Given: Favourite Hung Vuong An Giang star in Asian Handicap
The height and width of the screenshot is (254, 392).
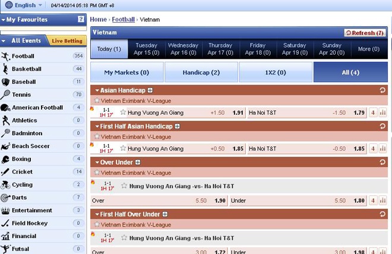Looking at the screenshot, I should [x=123, y=112].
